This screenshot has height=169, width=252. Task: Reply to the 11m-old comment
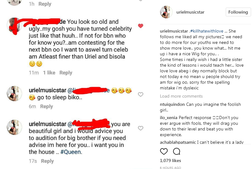(66, 73)
